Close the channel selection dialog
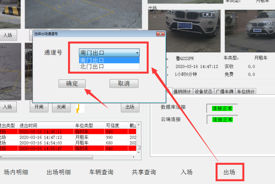The image size is (275, 184). (161, 34)
